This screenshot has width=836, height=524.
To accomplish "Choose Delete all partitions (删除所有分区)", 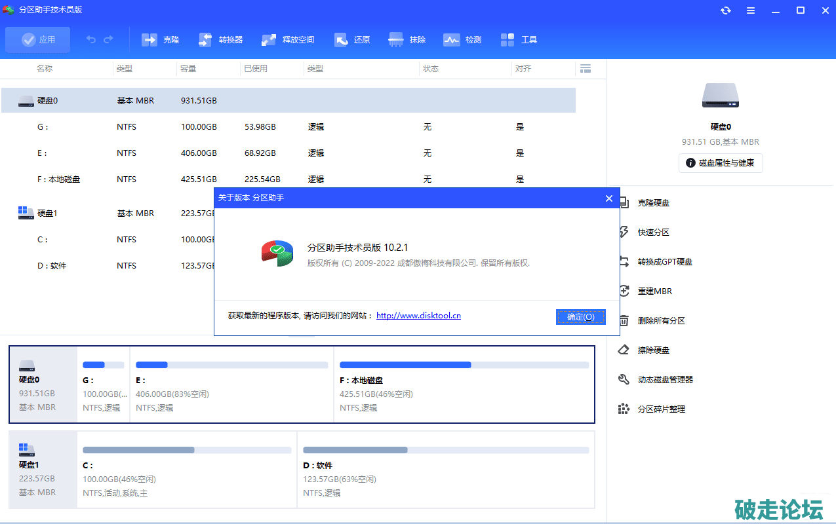I will 661,321.
